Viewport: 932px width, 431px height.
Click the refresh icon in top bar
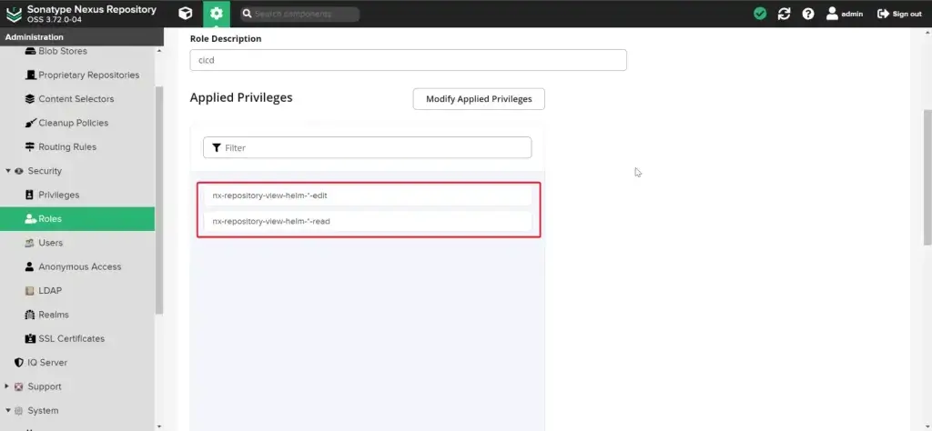784,14
